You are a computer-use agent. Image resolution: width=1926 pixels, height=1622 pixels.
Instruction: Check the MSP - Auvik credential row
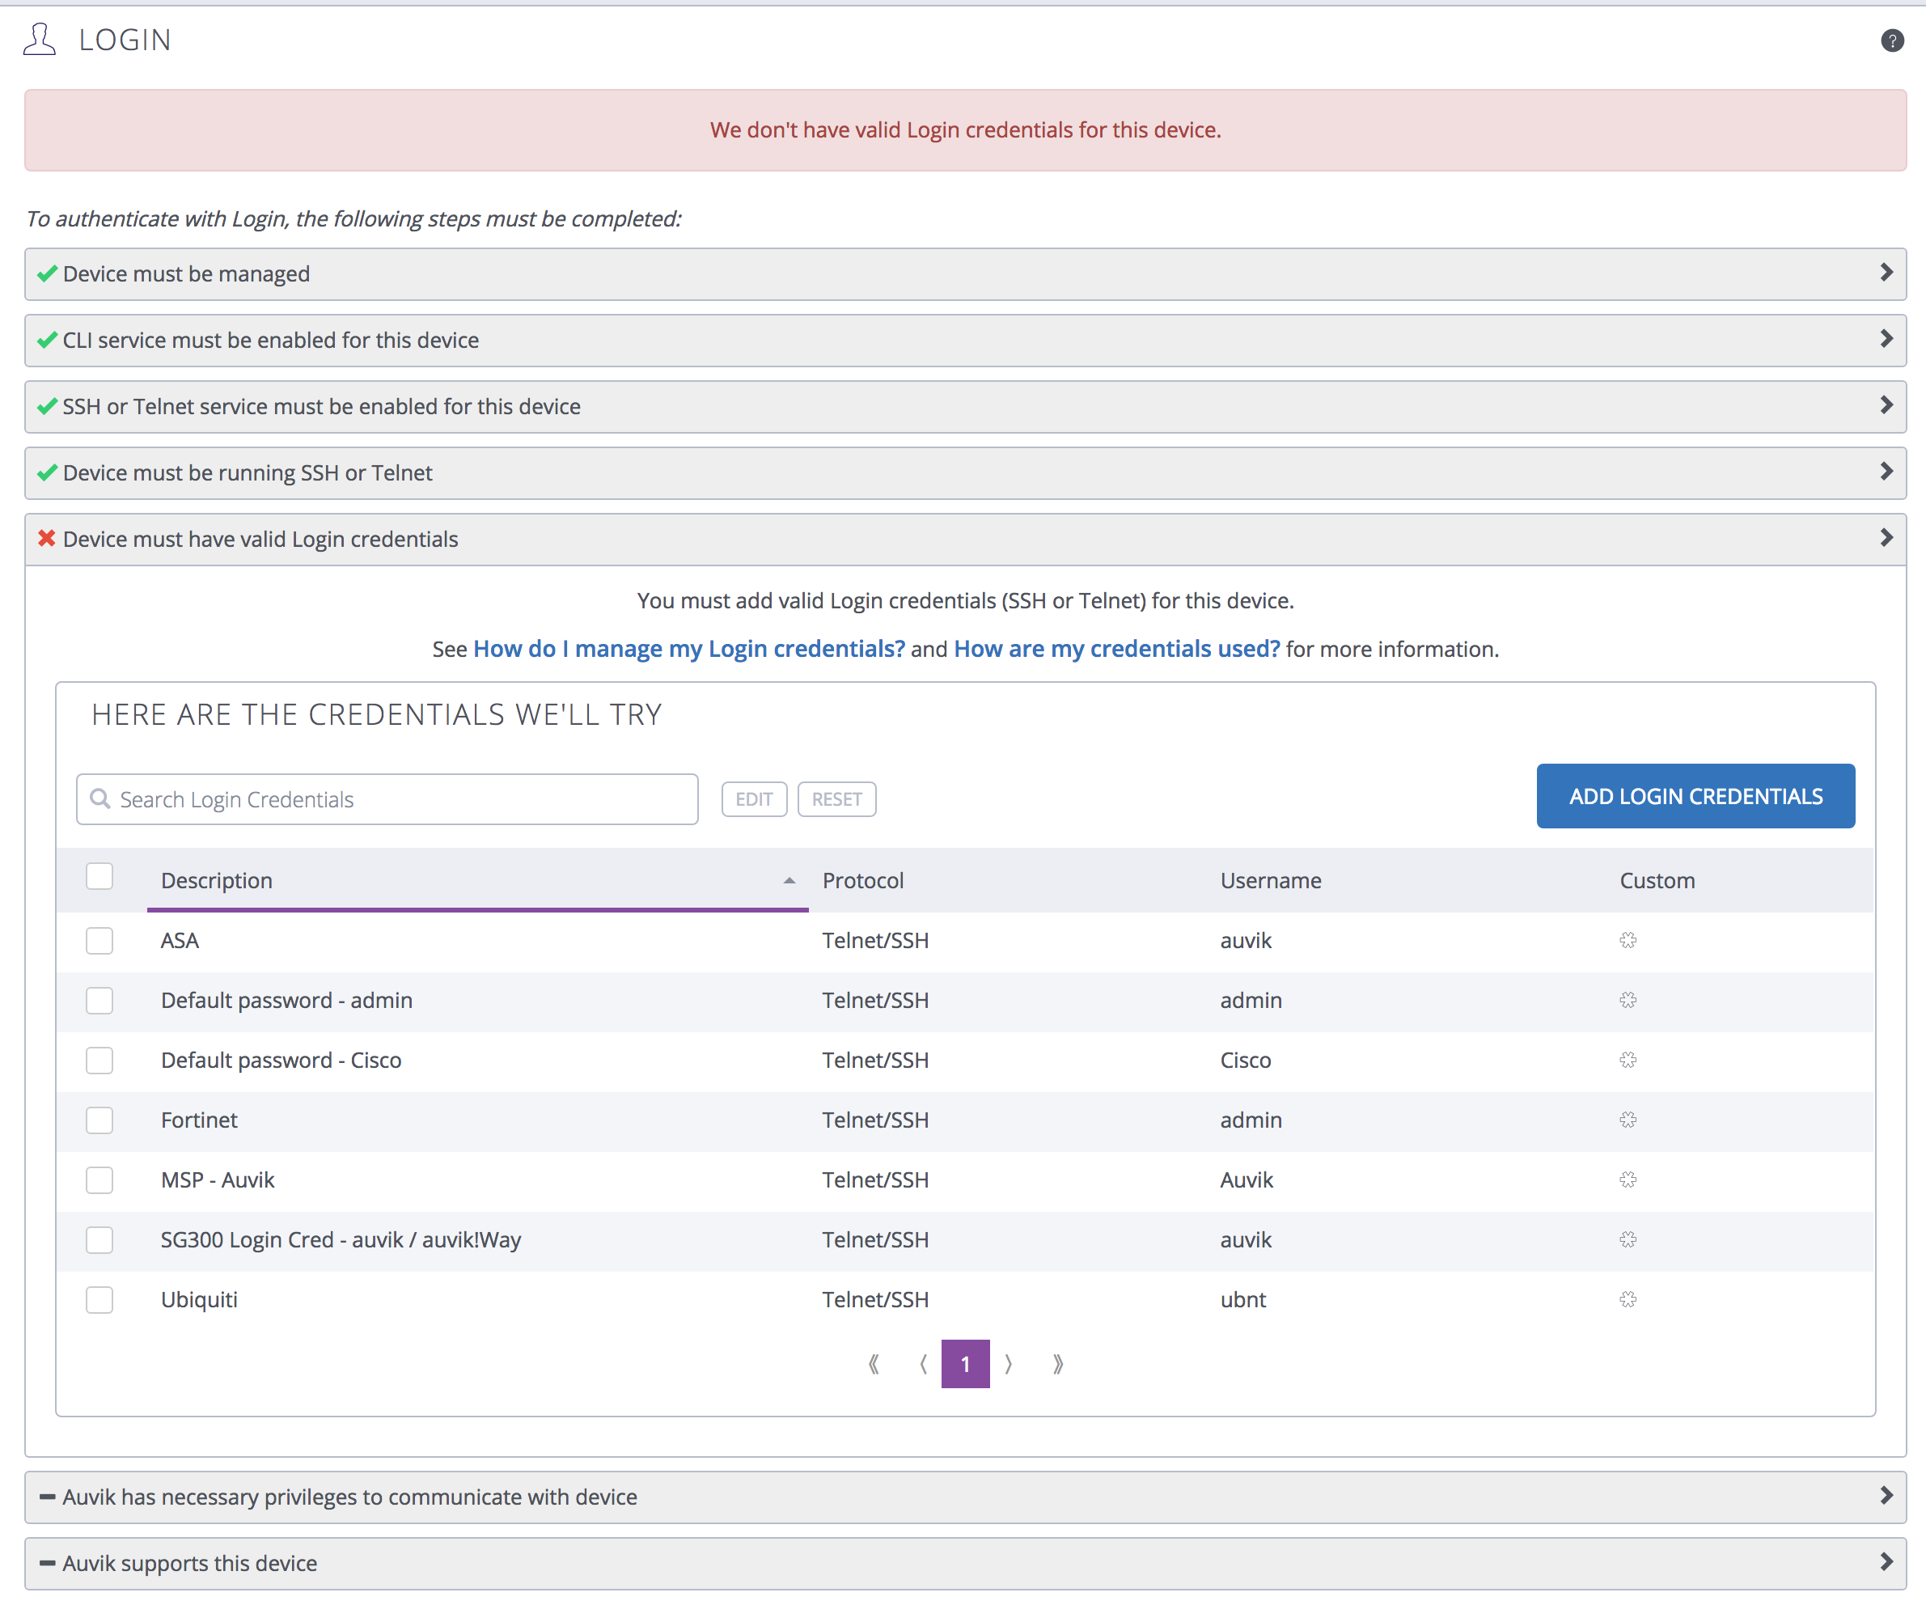pos(99,1179)
